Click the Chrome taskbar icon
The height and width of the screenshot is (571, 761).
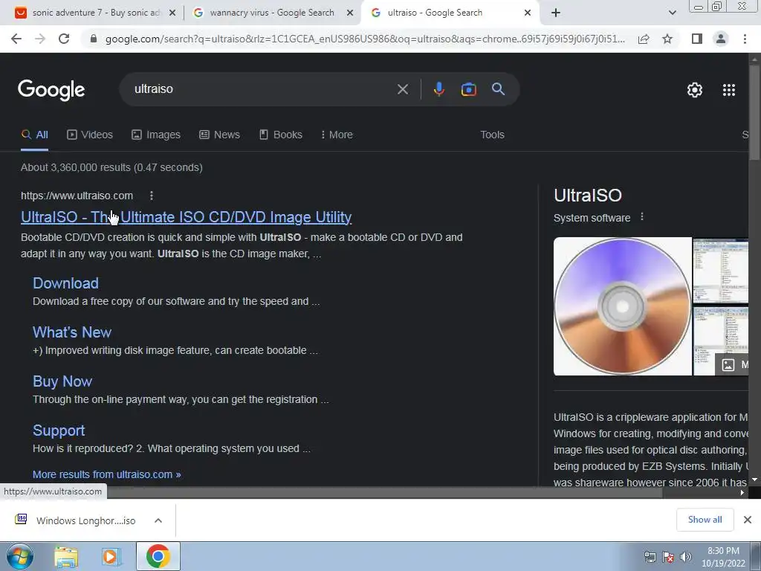point(158,556)
